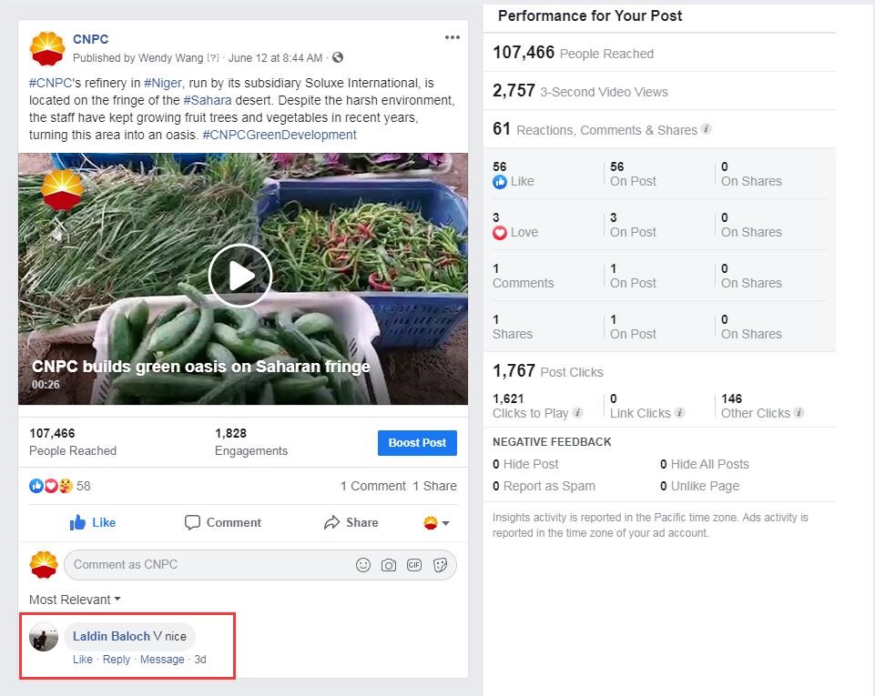Click the 1,767 Post Clicks heading
The height and width of the screenshot is (696, 875).
(548, 371)
